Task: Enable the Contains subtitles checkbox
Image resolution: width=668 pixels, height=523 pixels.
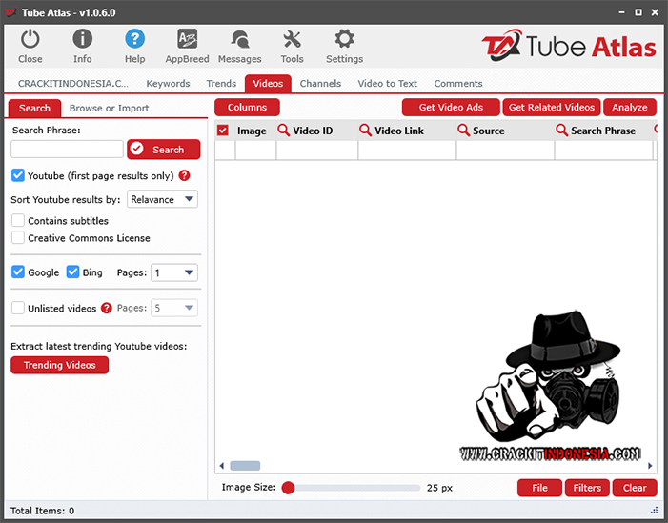Action: point(18,221)
